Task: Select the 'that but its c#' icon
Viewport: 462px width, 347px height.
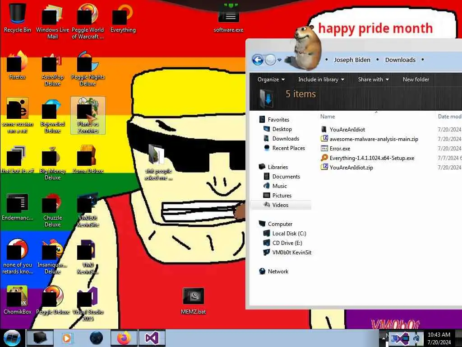Action: (18, 159)
